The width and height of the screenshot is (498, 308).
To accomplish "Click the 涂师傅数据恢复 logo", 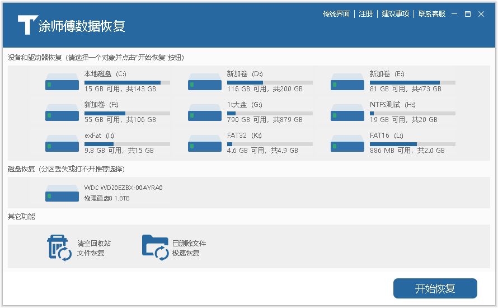I will tap(71, 26).
